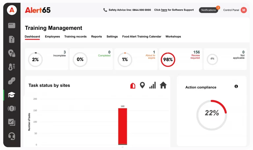Open the Notifications button
Image resolution: width=253 pixels, height=150 pixels.
click(x=209, y=10)
